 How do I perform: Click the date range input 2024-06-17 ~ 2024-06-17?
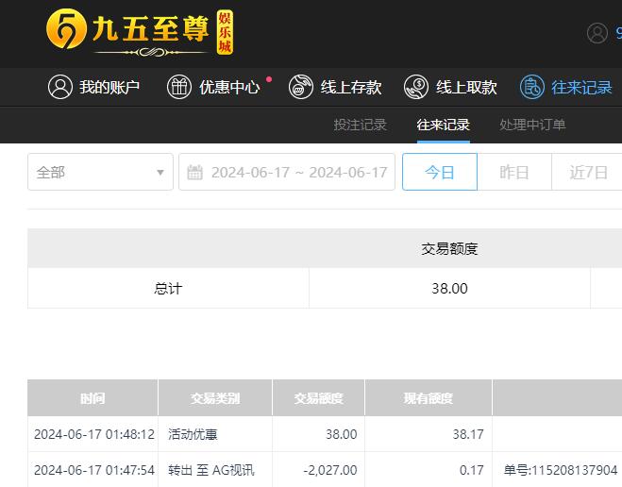tap(287, 172)
